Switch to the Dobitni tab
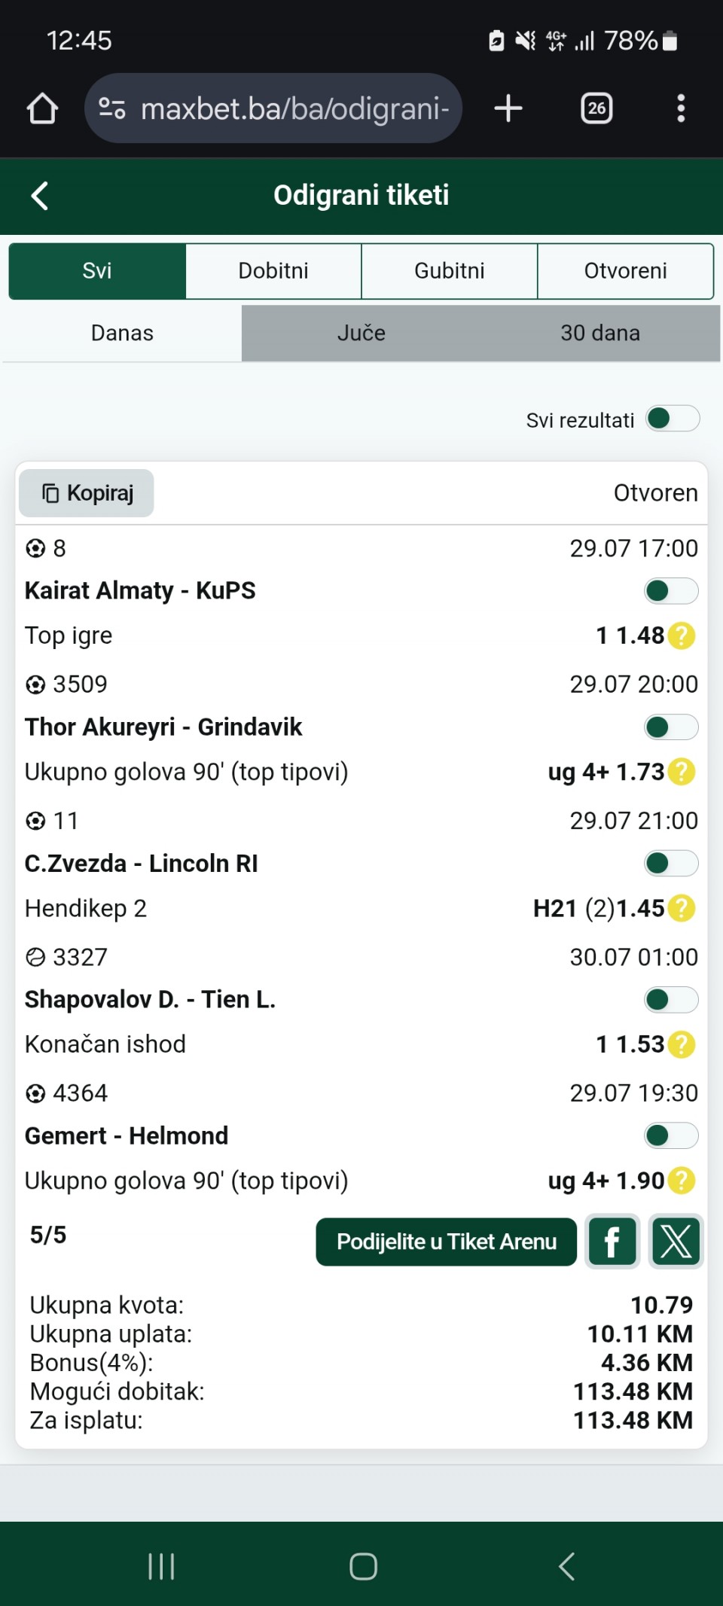This screenshot has width=723, height=1606. [x=273, y=271]
